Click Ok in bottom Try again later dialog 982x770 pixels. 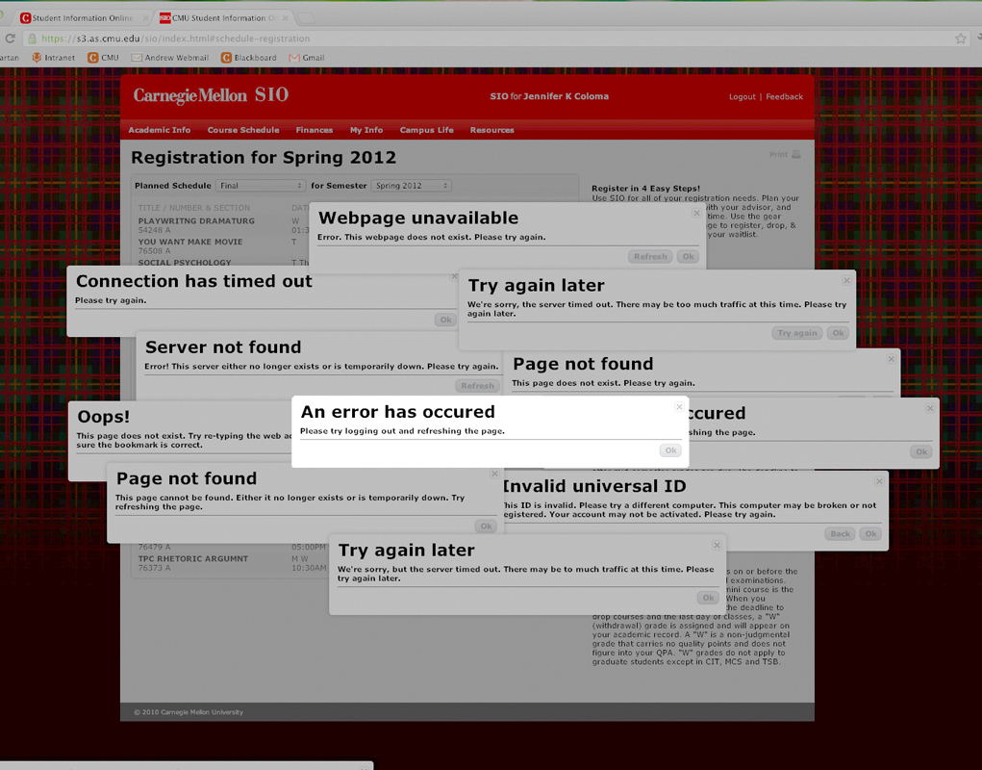708,598
